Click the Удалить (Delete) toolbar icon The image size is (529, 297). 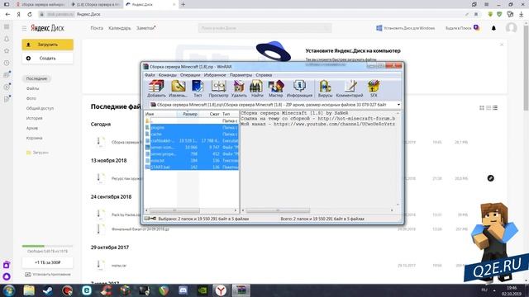coord(239,89)
